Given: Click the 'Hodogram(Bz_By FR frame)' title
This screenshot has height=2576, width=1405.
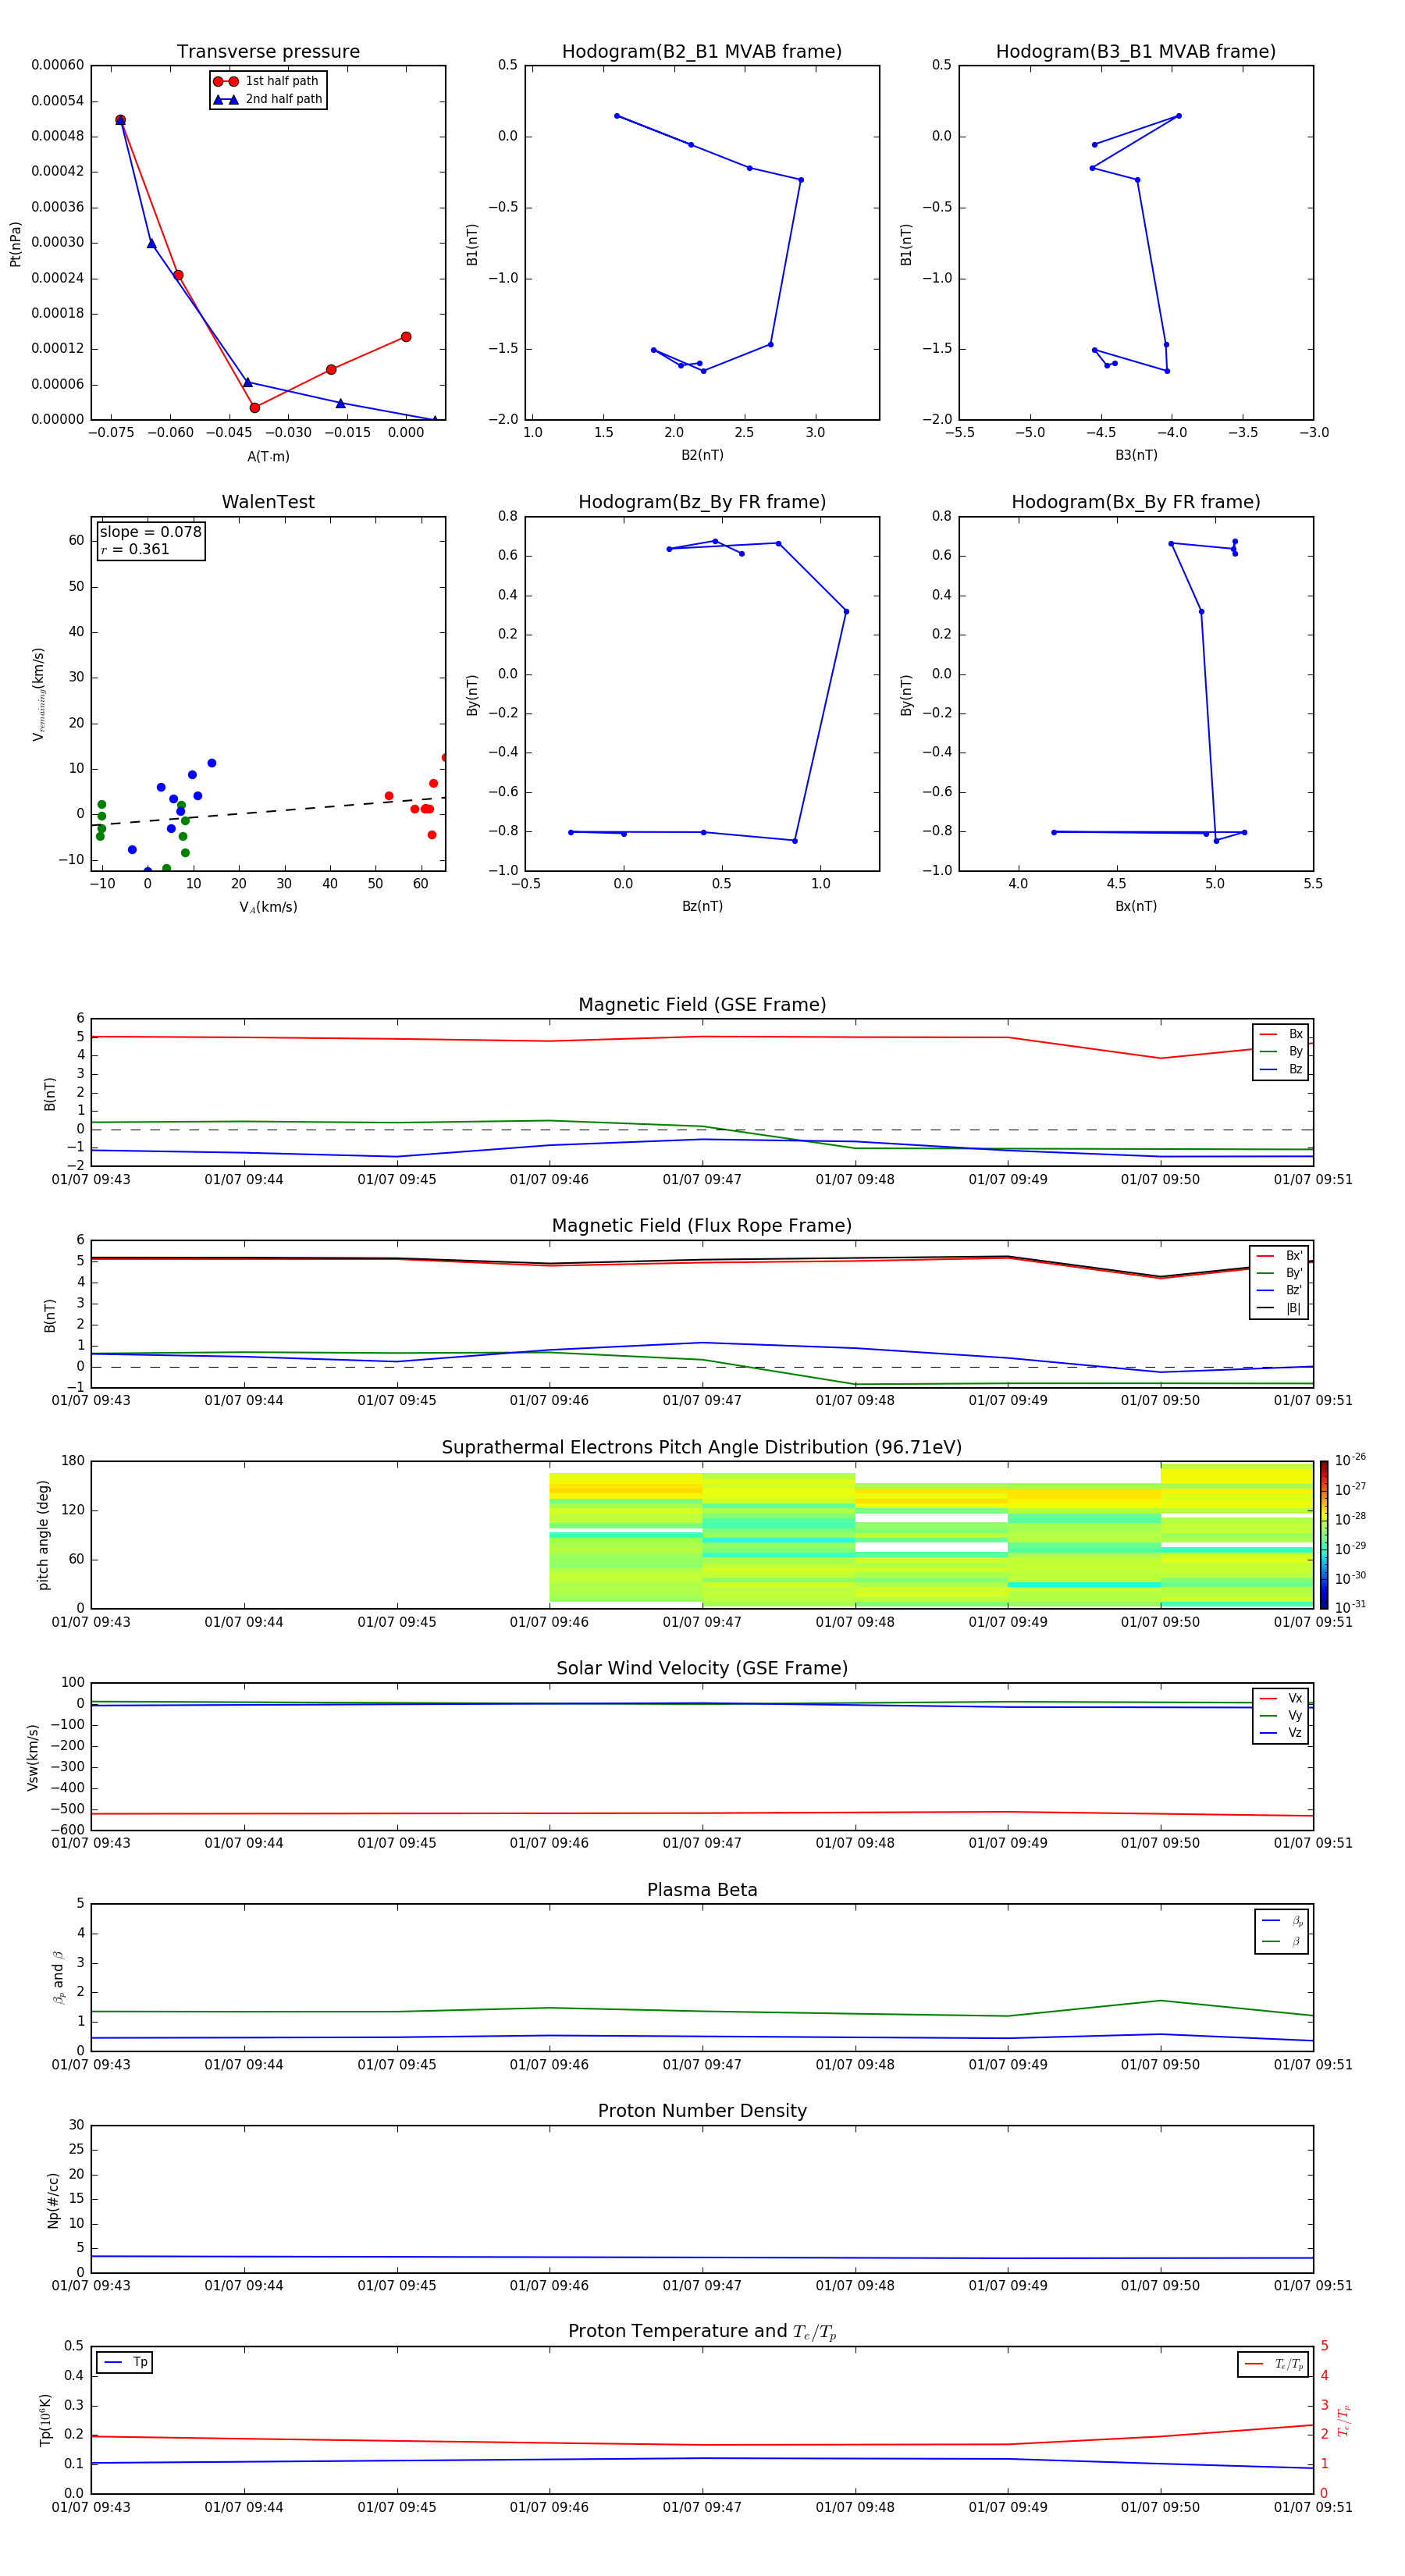Looking at the screenshot, I should coord(702,502).
